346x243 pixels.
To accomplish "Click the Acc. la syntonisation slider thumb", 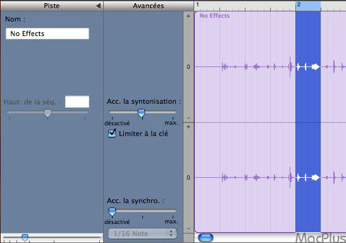I will tap(142, 113).
